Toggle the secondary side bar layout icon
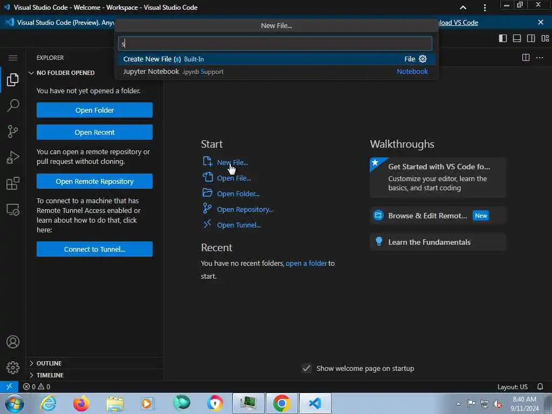Viewport: 552px width, 414px height. coord(531,38)
